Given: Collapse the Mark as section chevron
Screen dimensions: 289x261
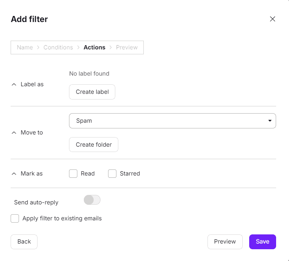Looking at the screenshot, I should [14, 174].
